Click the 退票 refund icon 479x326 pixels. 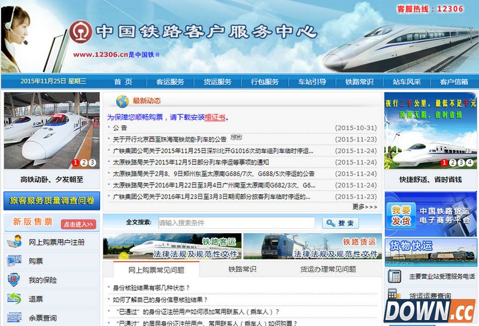tap(14, 298)
